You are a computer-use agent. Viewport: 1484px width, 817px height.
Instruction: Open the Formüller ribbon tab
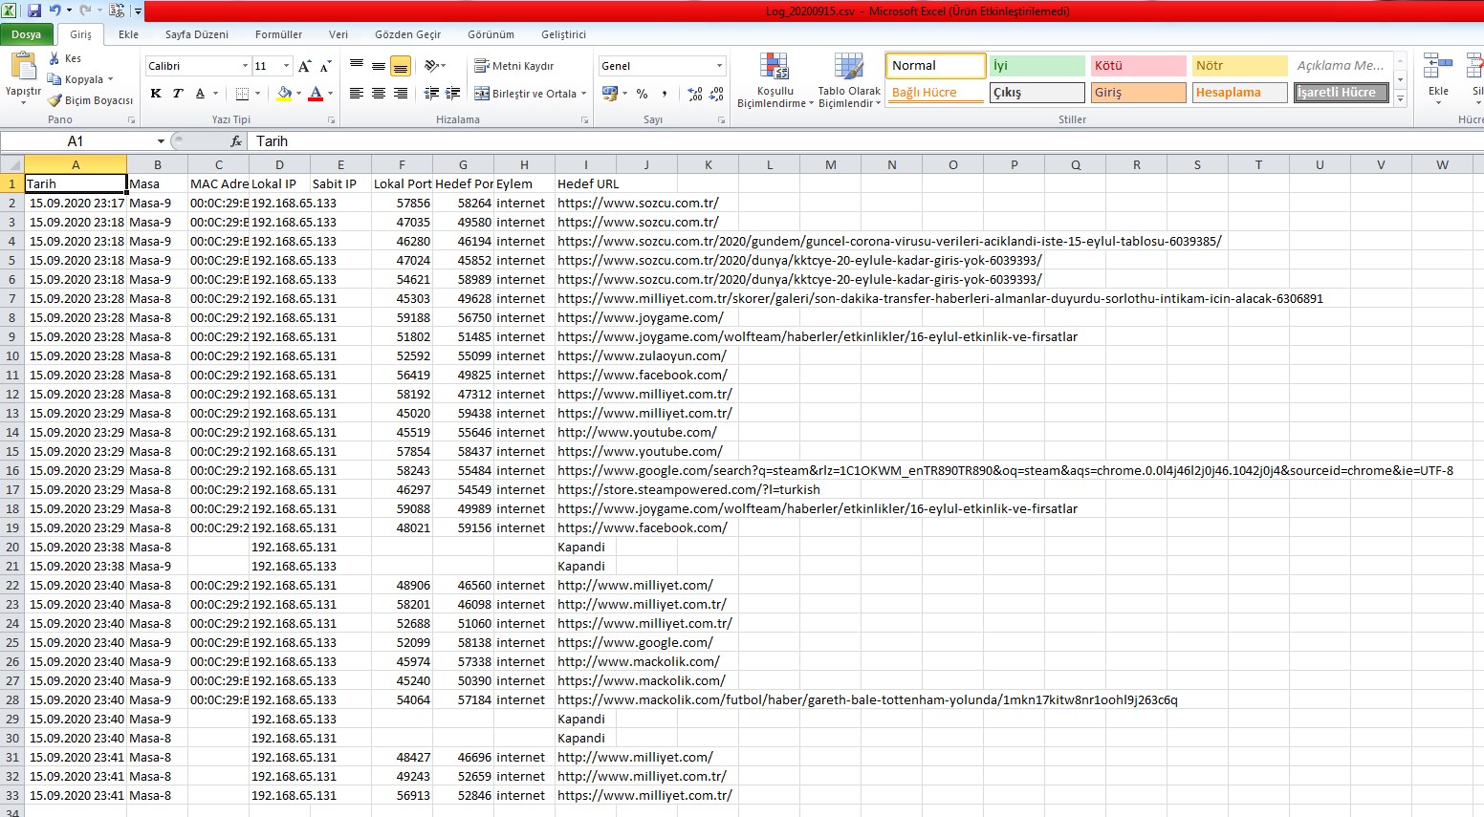click(x=278, y=34)
